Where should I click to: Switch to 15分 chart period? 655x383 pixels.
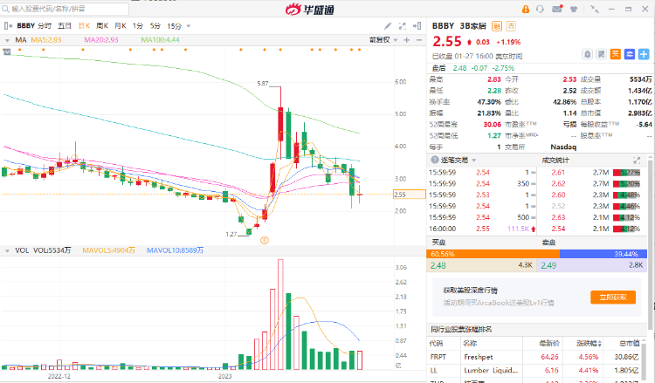click(175, 26)
